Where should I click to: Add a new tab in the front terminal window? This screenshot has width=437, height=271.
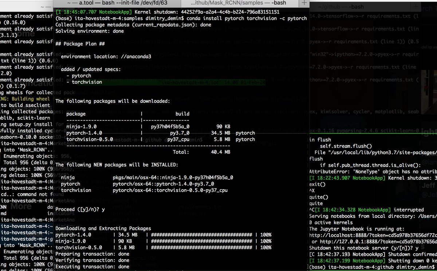point(304,3)
